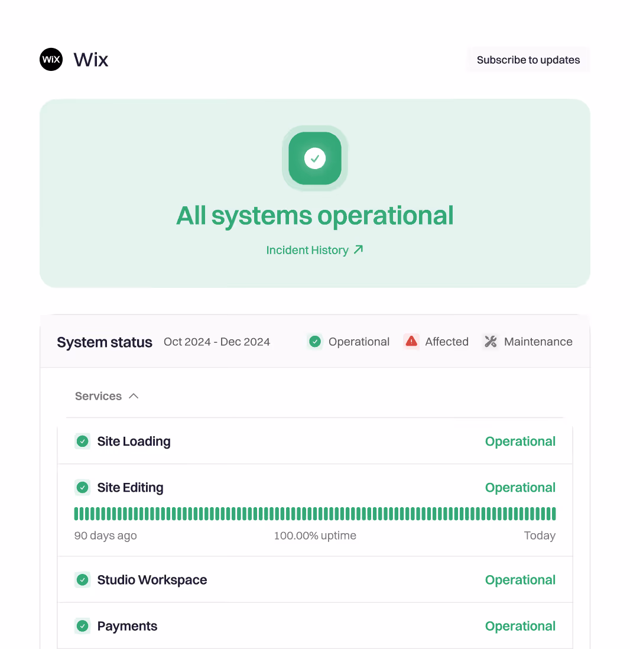This screenshot has width=630, height=649.
Task: Click the Site Editing uptime bar
Action: [314, 514]
